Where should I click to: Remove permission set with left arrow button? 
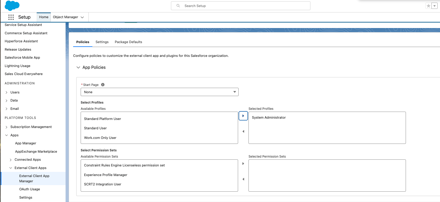click(243, 179)
